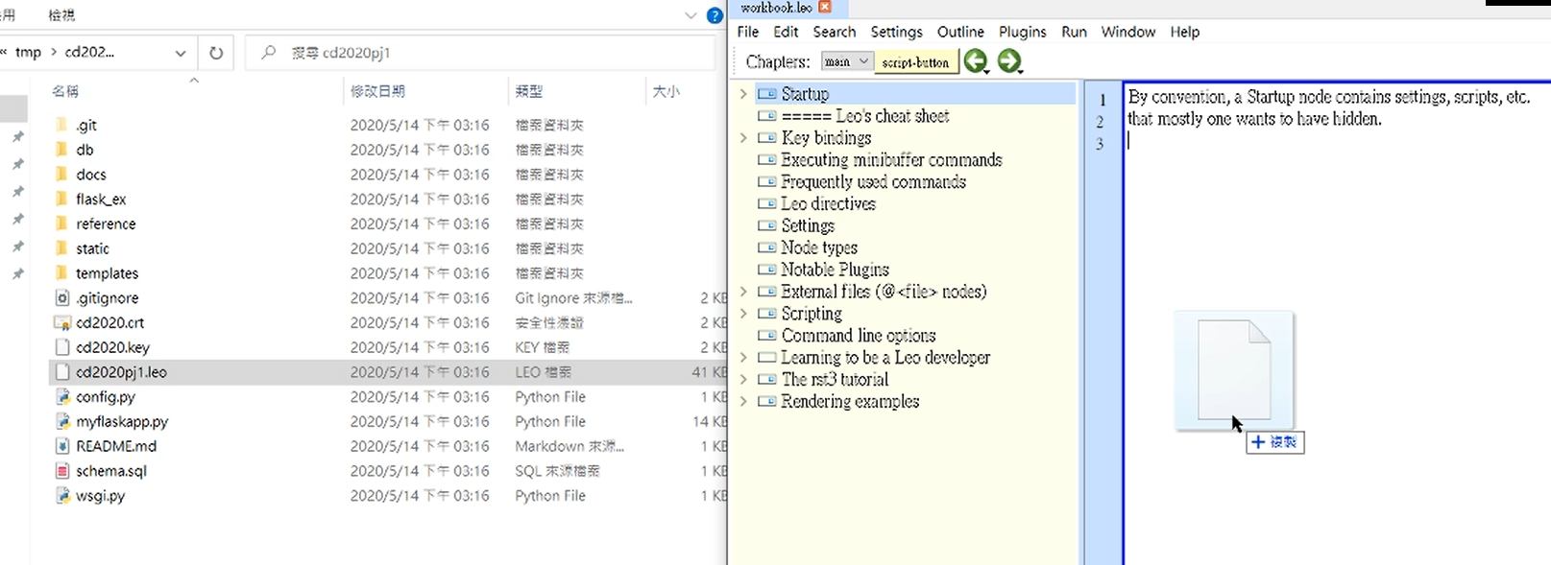
Task: Click the node box icon beside Command line options
Action: (x=766, y=336)
